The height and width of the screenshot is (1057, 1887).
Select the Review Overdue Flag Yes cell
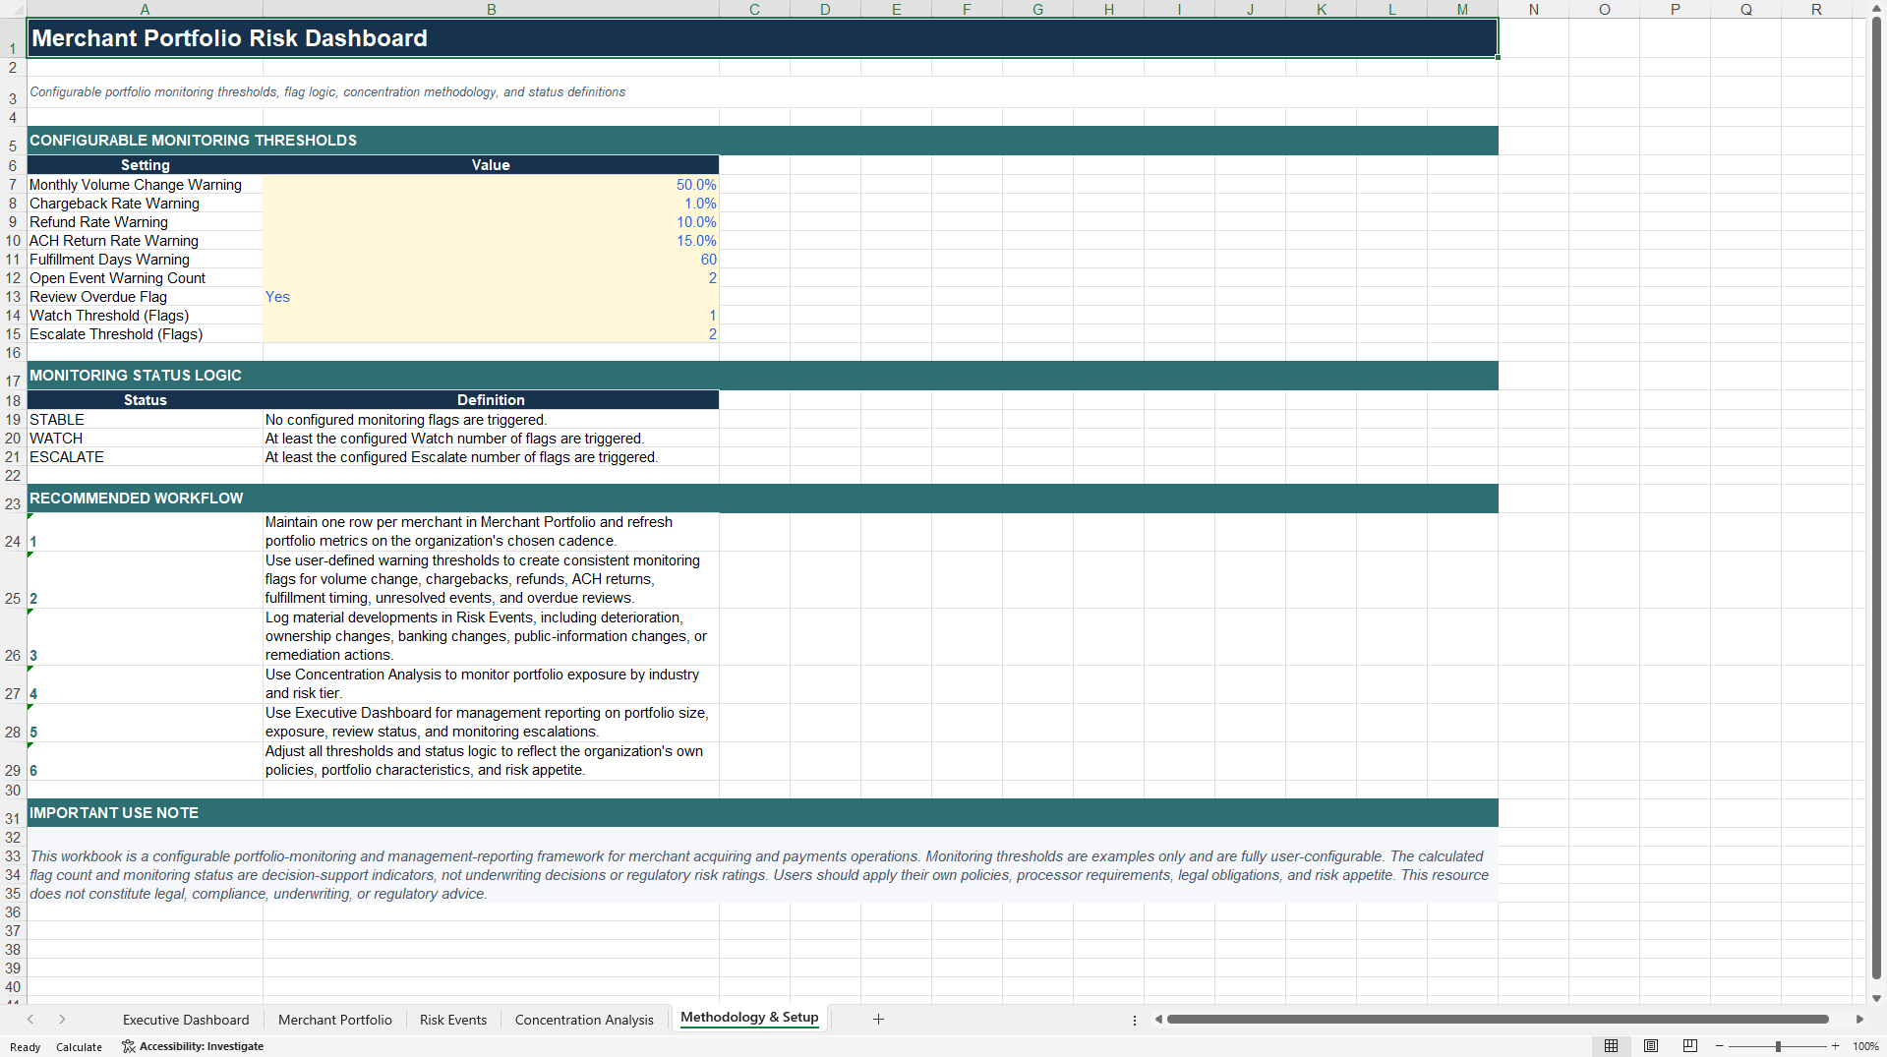[491, 297]
